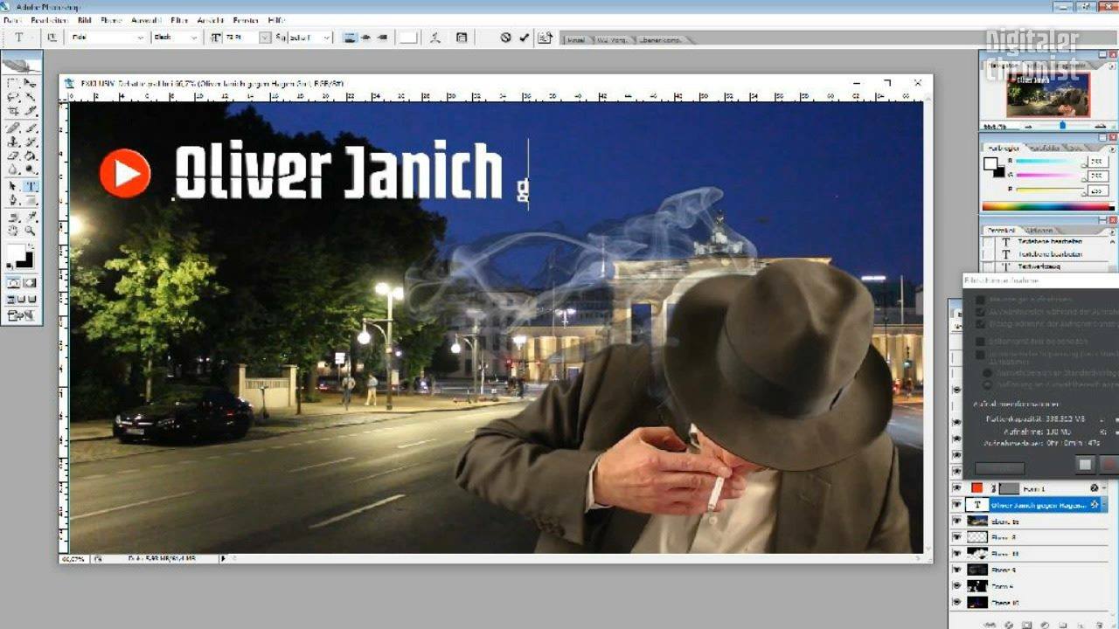Select the Hand tool

[x=13, y=231]
